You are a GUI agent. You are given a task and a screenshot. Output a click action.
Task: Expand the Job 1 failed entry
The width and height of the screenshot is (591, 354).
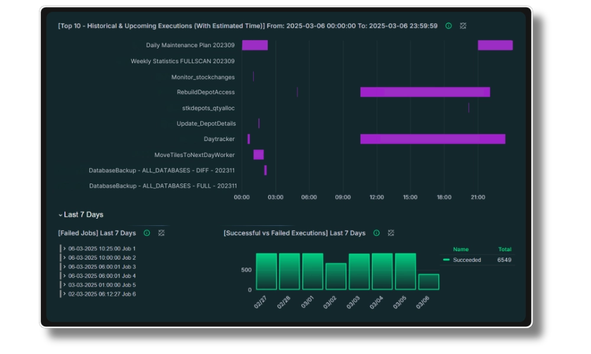tap(64, 248)
